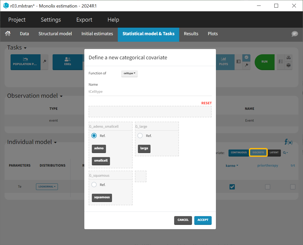303x245 pixels.
Task: Click the Plots task wrench settings icon
Action: [246, 65]
